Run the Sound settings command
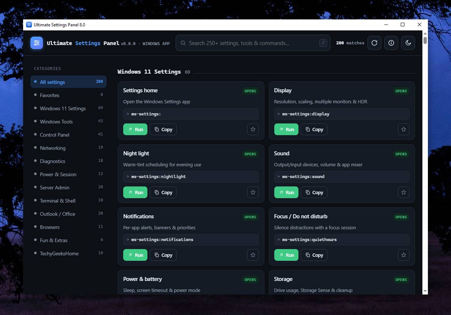The height and width of the screenshot is (315, 451). pyautogui.click(x=286, y=192)
